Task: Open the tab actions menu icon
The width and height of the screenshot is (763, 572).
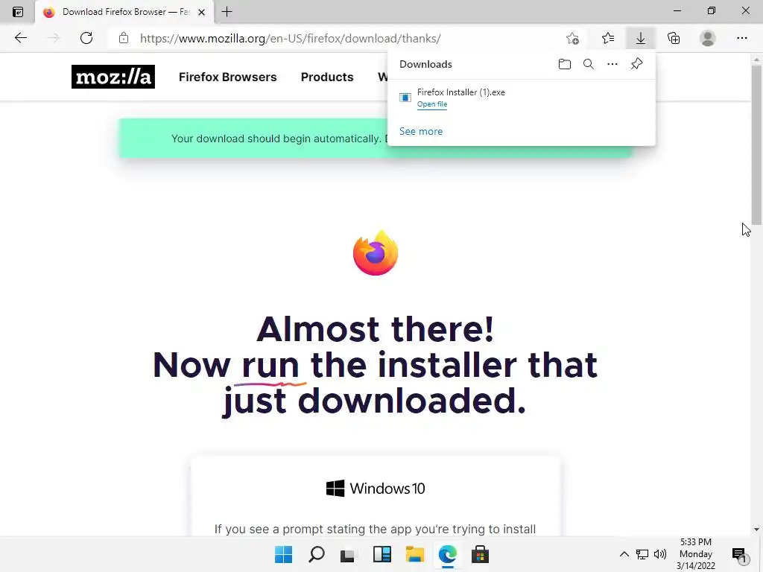Action: pyautogui.click(x=18, y=12)
